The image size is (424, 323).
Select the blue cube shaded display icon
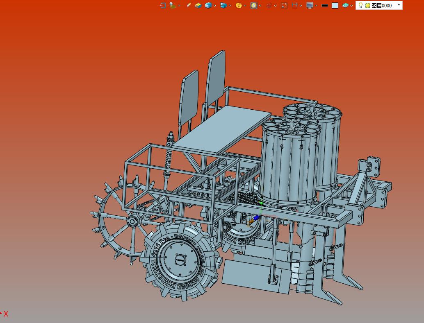tap(208, 5)
